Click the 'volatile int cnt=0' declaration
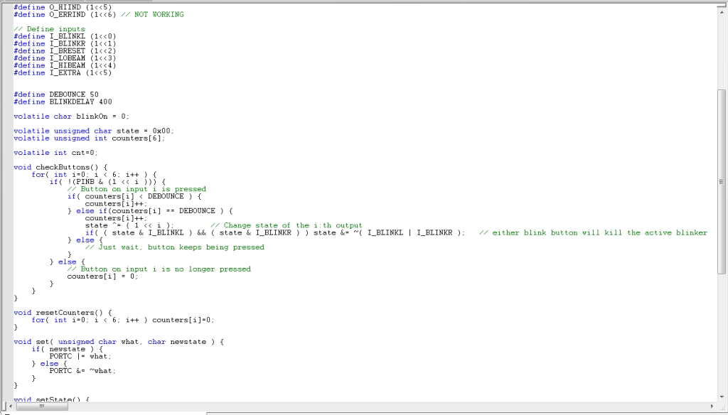728x415 pixels. pyautogui.click(x=55, y=152)
